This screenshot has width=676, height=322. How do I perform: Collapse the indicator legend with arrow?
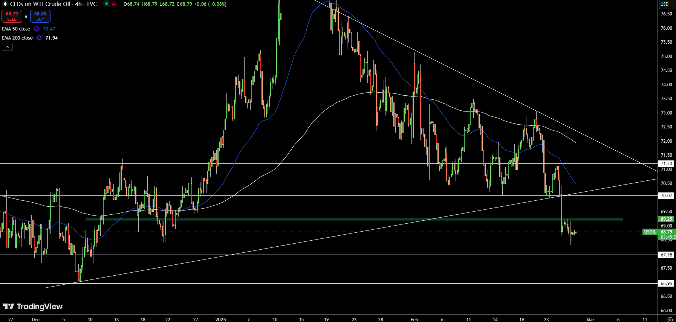pyautogui.click(x=7, y=47)
